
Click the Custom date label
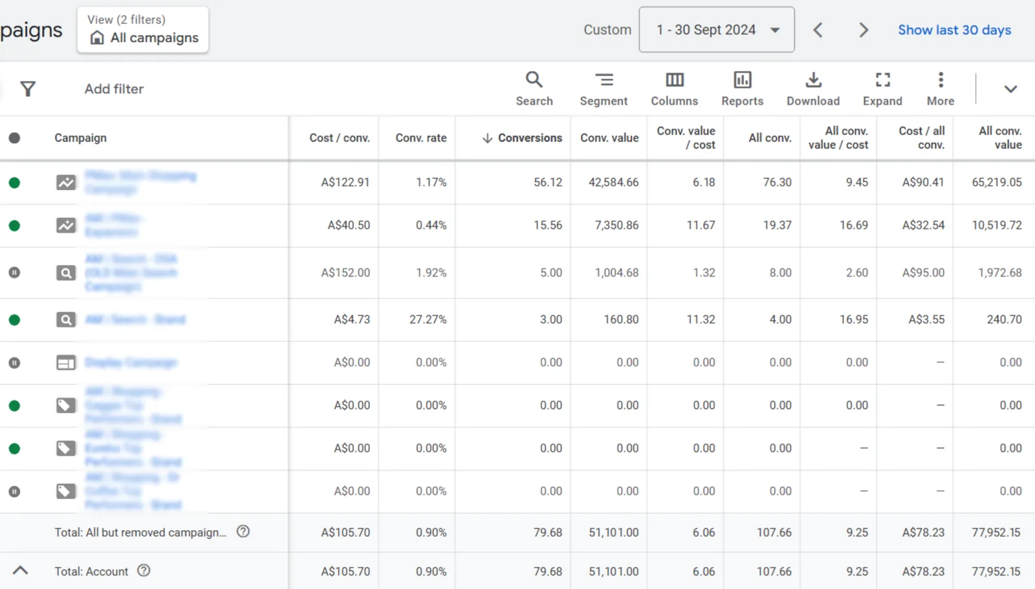click(x=607, y=30)
